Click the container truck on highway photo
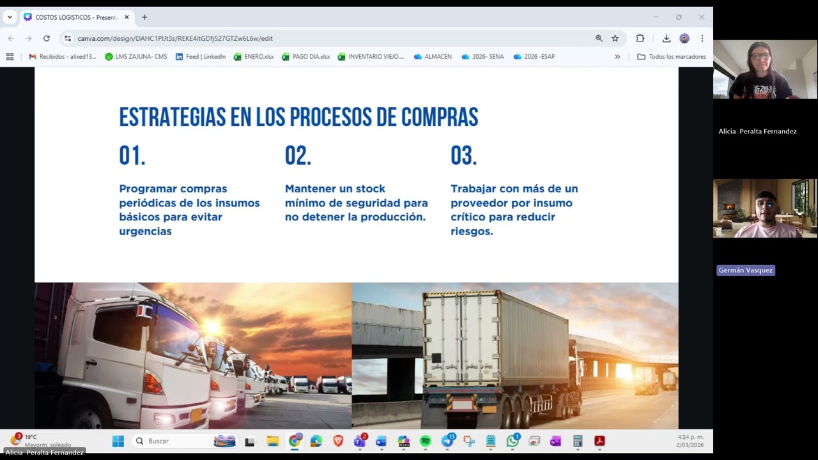Viewport: 818px width, 460px height. point(515,355)
